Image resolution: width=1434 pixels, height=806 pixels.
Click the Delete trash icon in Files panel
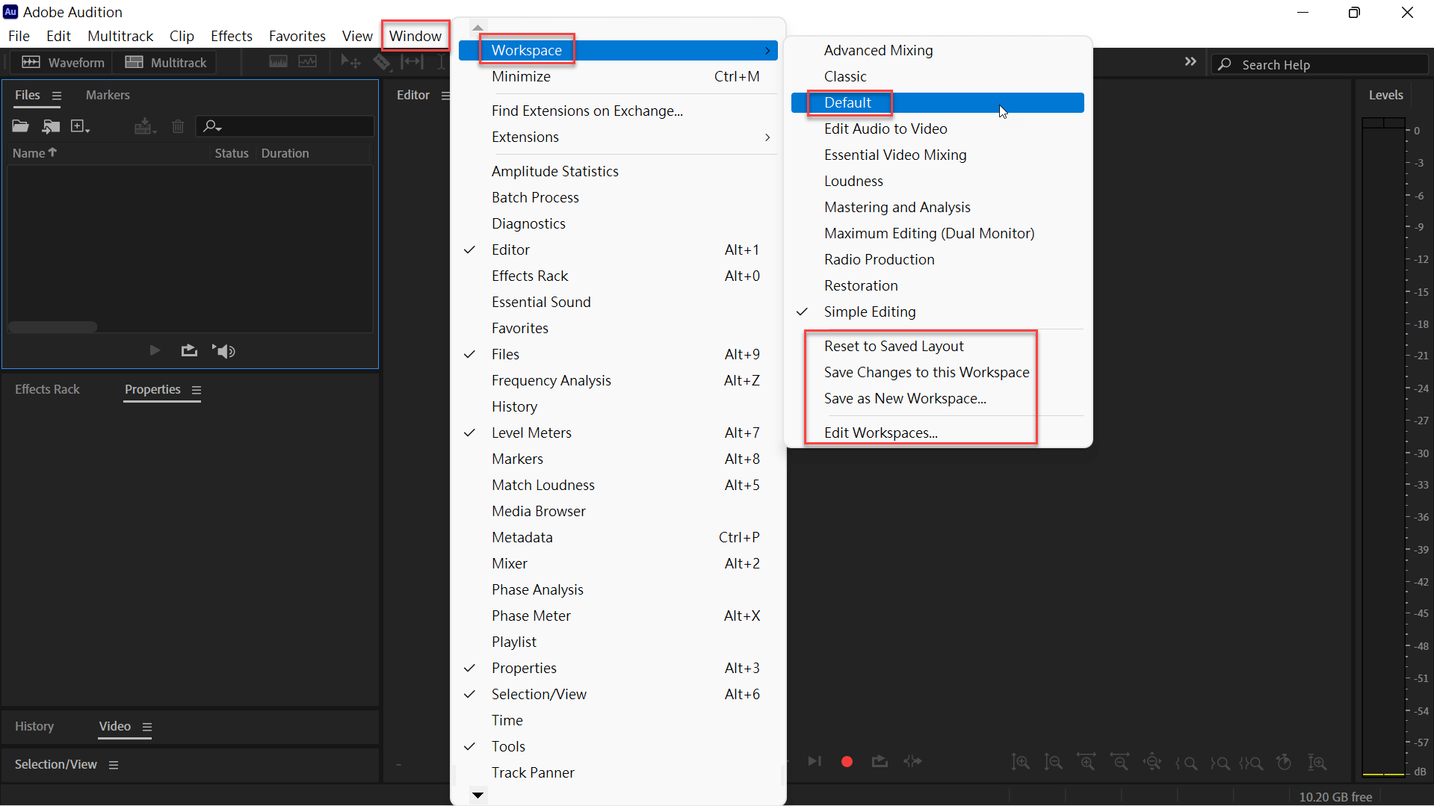(178, 126)
